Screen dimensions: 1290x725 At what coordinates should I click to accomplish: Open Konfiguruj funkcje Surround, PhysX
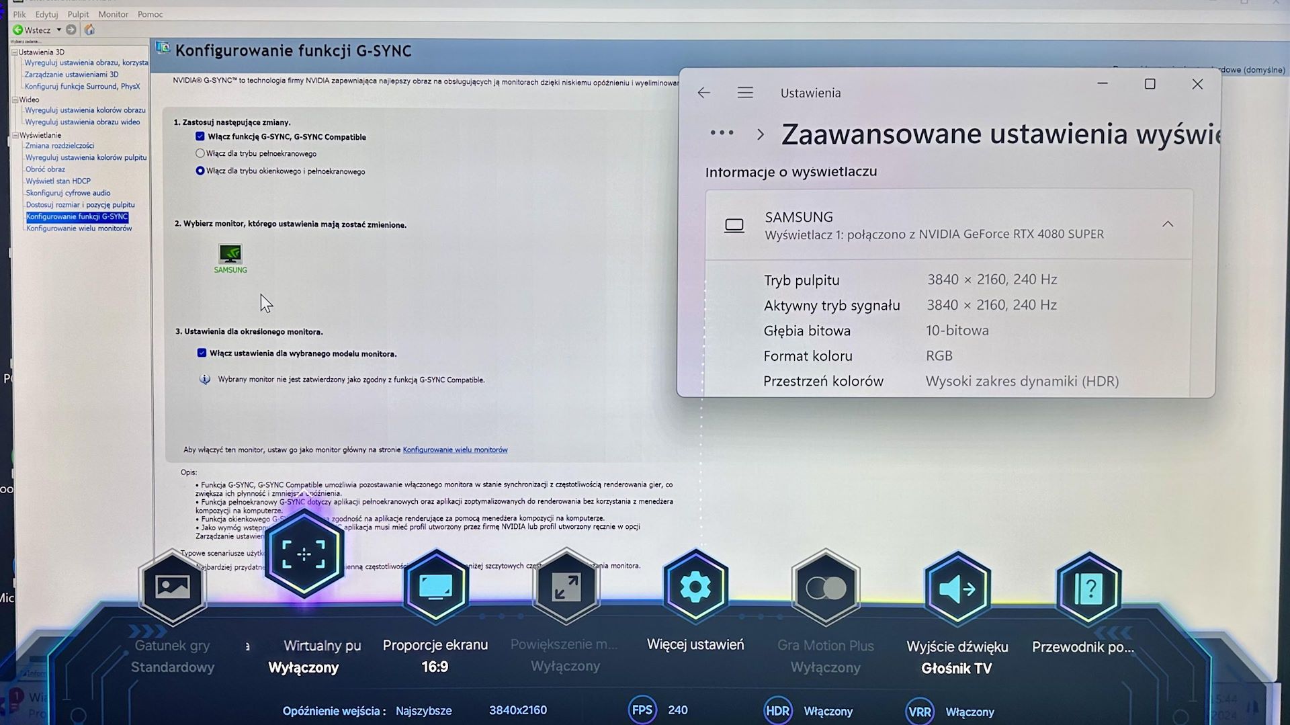[82, 86]
